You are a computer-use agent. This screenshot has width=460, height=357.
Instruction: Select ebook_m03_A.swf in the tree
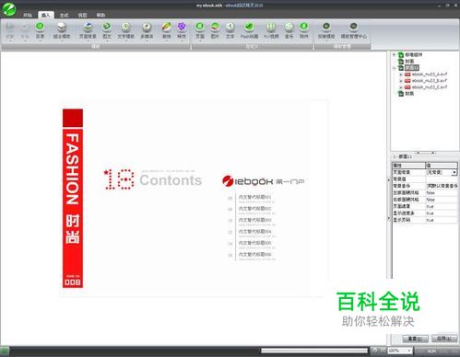pos(430,75)
